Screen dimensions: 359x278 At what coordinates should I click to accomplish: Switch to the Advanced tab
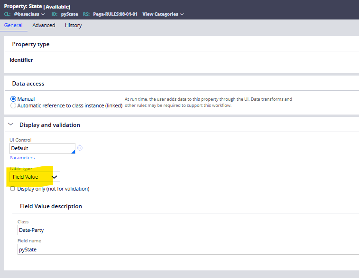[x=44, y=25]
